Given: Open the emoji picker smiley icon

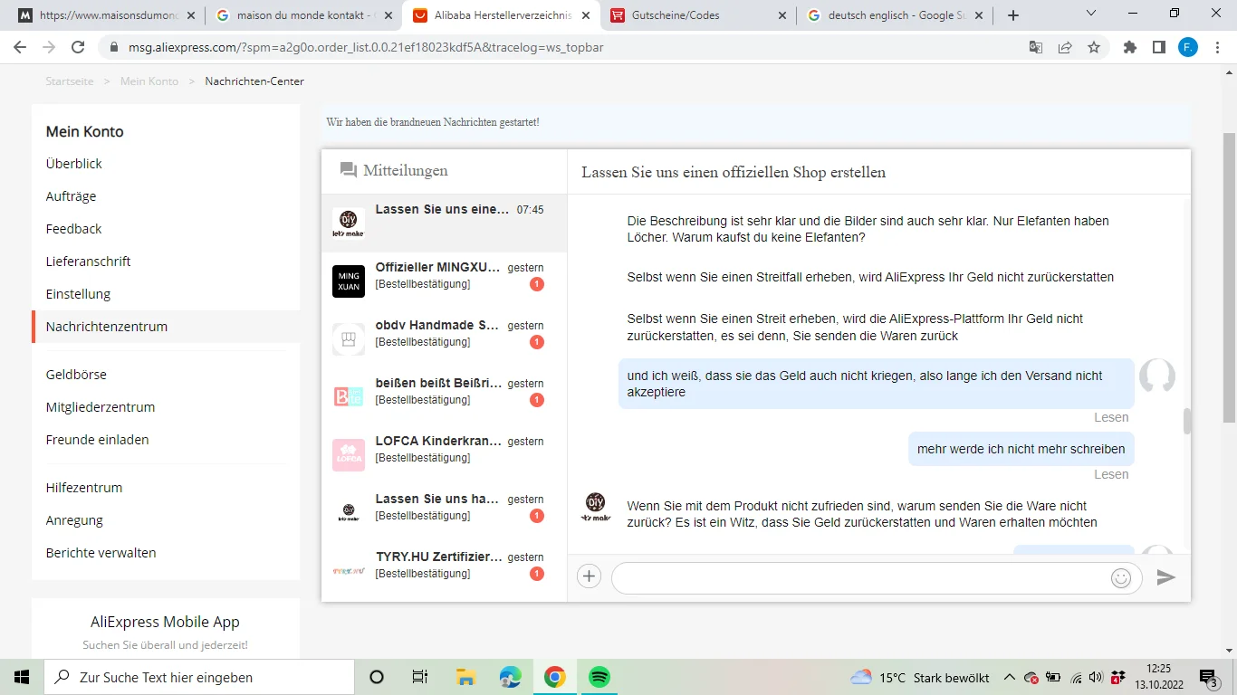Looking at the screenshot, I should (x=1121, y=578).
